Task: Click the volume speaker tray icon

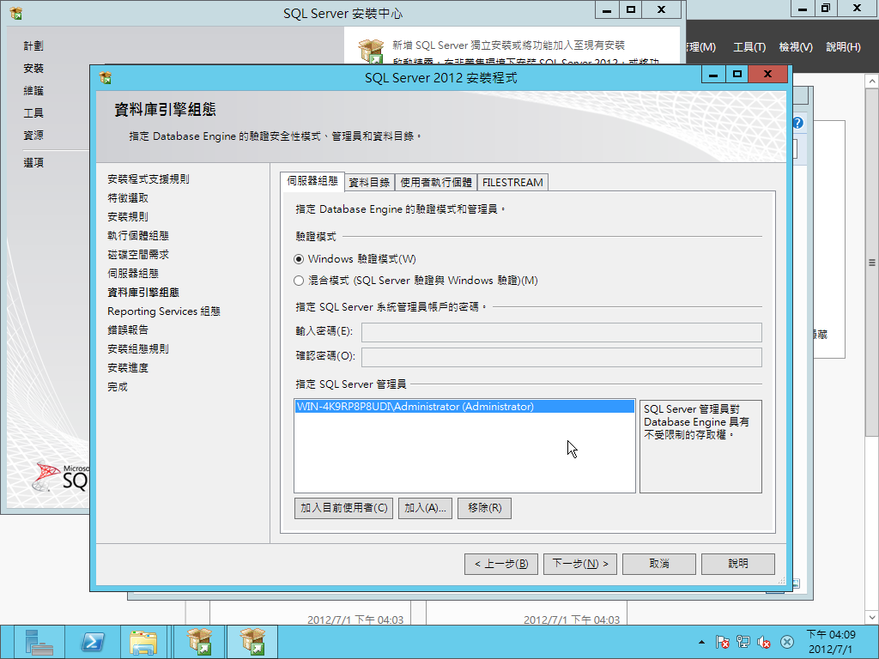Action: (x=764, y=642)
